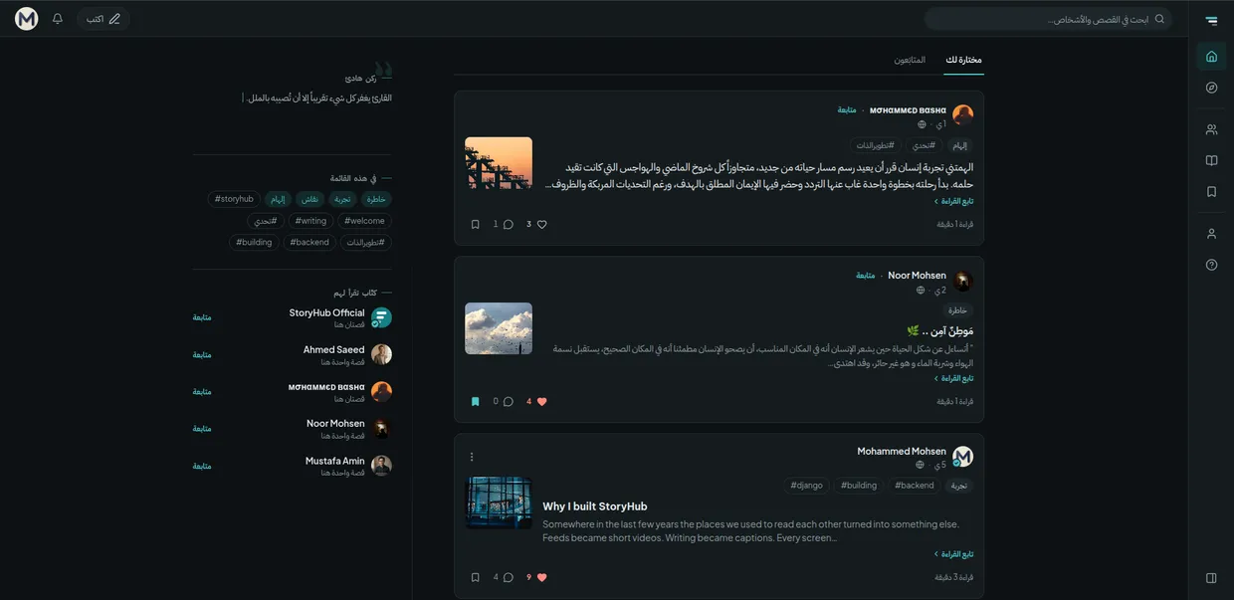The height and width of the screenshot is (600, 1234).
Task: Open Ahmed Saeed's avatar in the writers list
Action: 381,354
